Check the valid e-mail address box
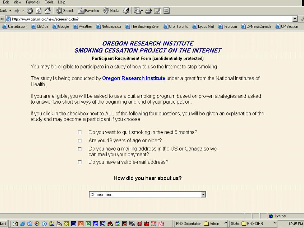Image resolution: width=304 pixels, height=228 pixels. pos(80,162)
